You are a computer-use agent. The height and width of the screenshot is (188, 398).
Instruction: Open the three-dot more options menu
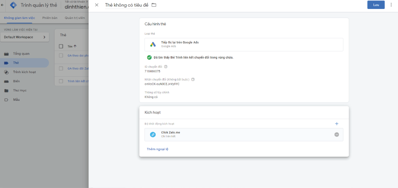(391, 5)
